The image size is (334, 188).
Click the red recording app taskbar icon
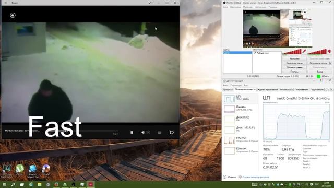(x=90, y=184)
